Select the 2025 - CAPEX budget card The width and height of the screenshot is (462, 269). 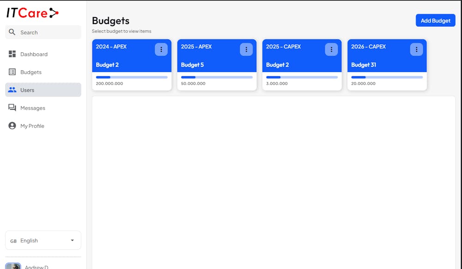point(302,65)
